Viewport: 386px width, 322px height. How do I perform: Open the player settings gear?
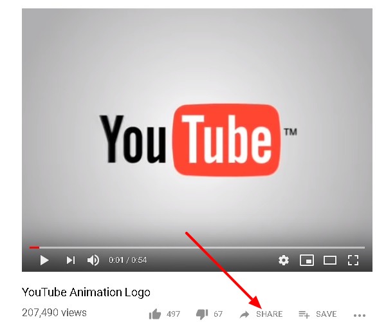(283, 260)
